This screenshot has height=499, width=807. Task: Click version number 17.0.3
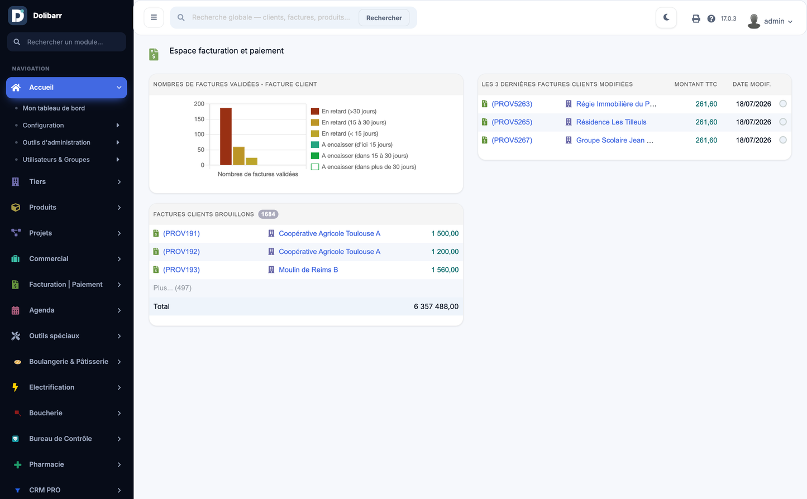coord(728,18)
